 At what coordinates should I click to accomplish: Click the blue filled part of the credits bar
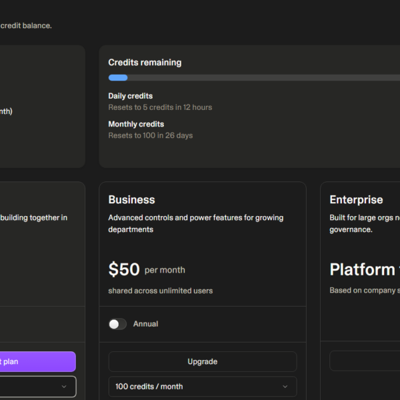tap(118, 78)
